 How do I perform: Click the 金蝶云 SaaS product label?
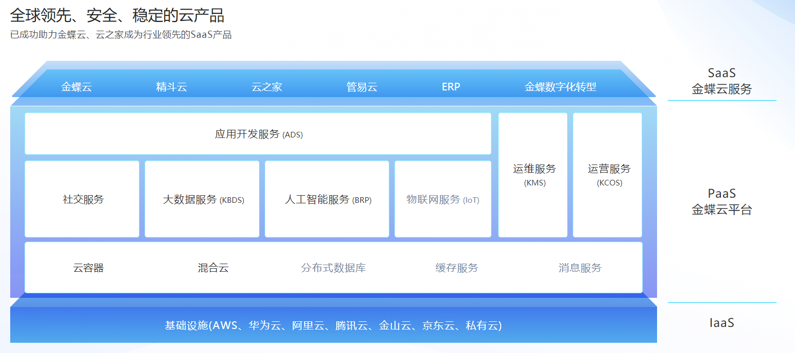pyautogui.click(x=77, y=87)
